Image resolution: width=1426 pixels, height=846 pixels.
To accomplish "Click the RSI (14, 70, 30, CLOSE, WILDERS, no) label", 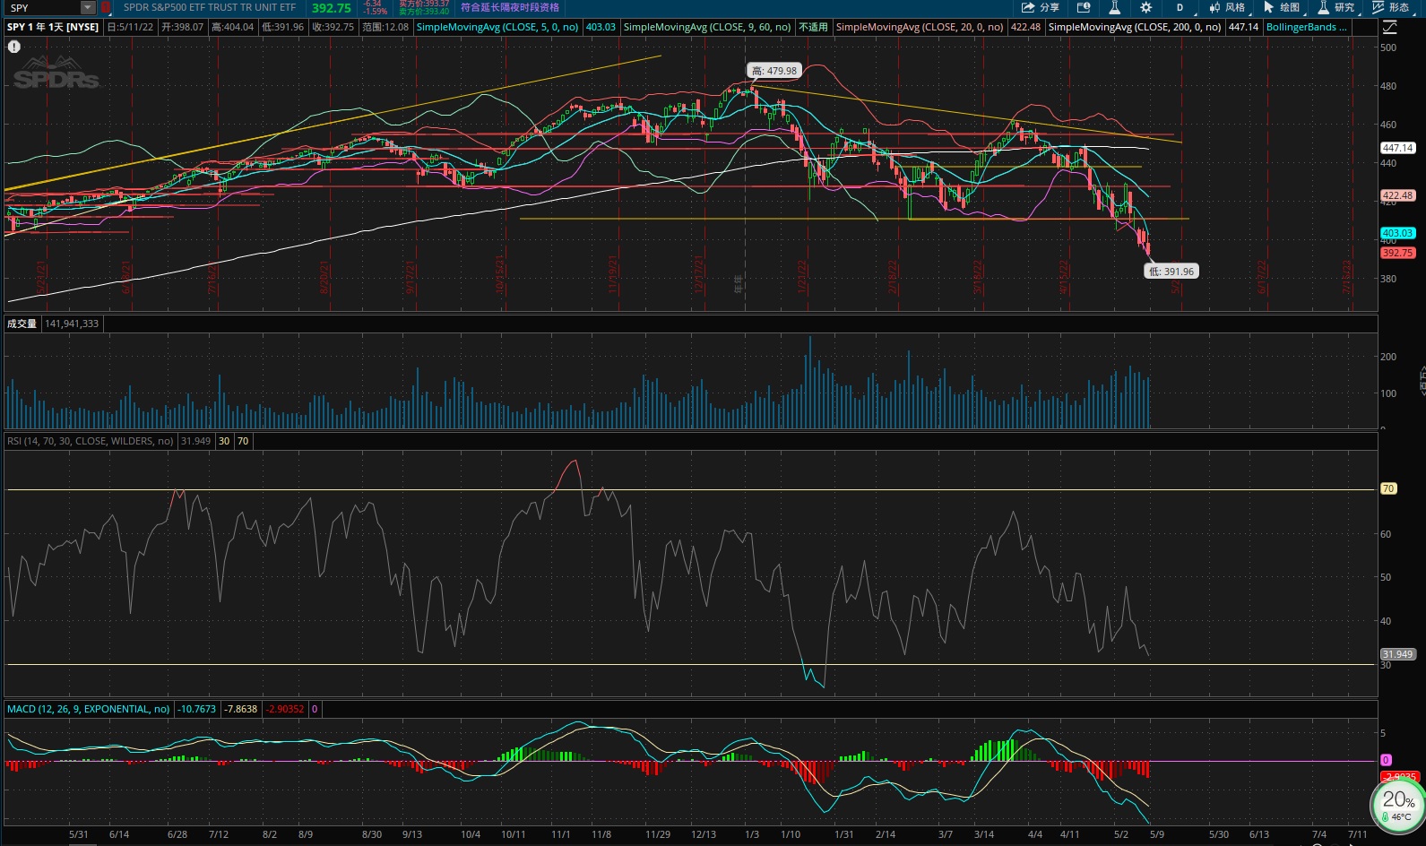I will point(90,441).
